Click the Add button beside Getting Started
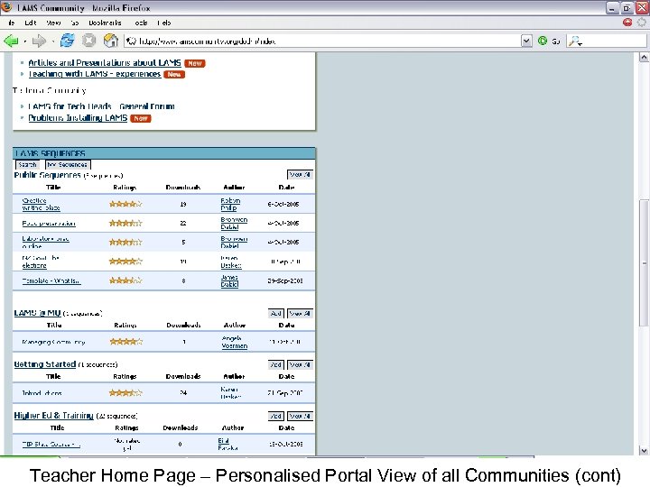 tap(276, 365)
